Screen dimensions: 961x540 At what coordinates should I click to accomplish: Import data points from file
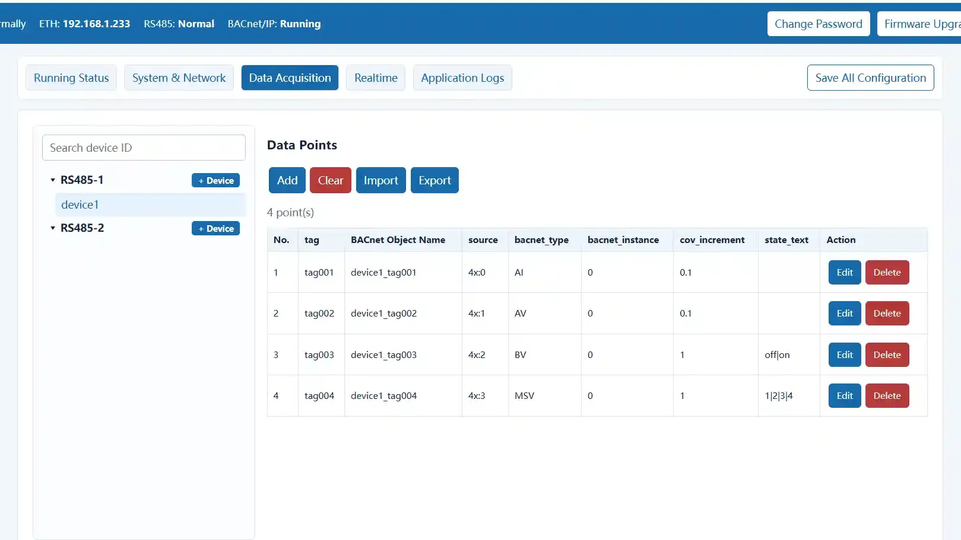[381, 180]
